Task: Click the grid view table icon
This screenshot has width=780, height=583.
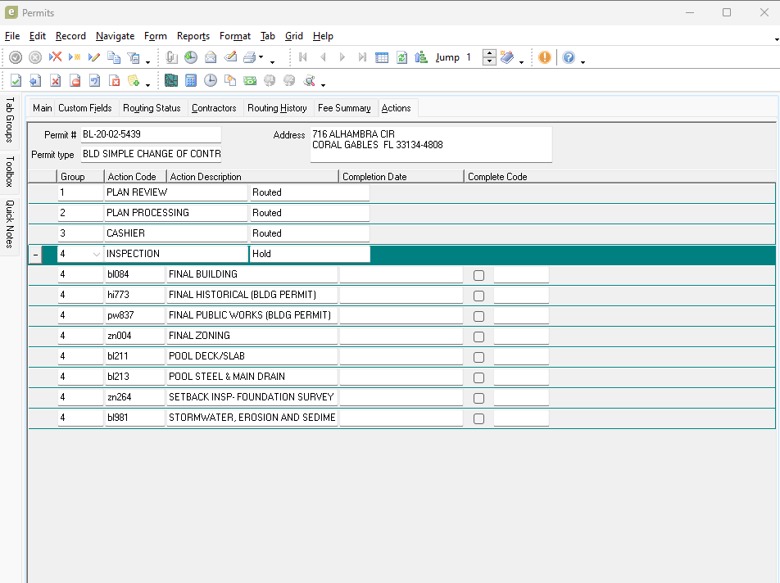Action: click(x=382, y=57)
